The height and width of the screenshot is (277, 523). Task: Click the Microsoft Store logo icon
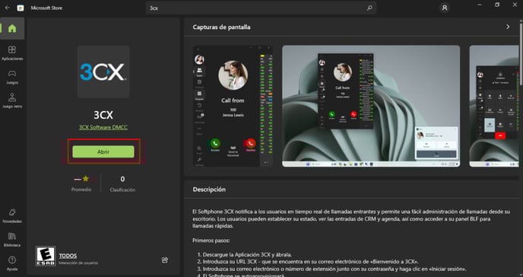[x=21, y=8]
